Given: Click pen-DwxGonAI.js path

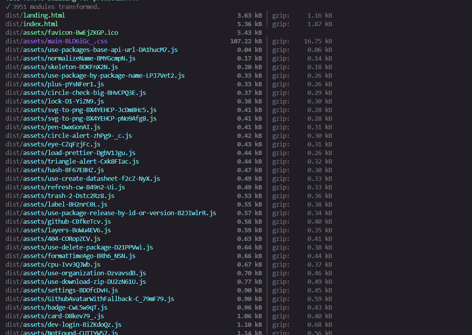Looking at the screenshot, I should tap(53, 127).
